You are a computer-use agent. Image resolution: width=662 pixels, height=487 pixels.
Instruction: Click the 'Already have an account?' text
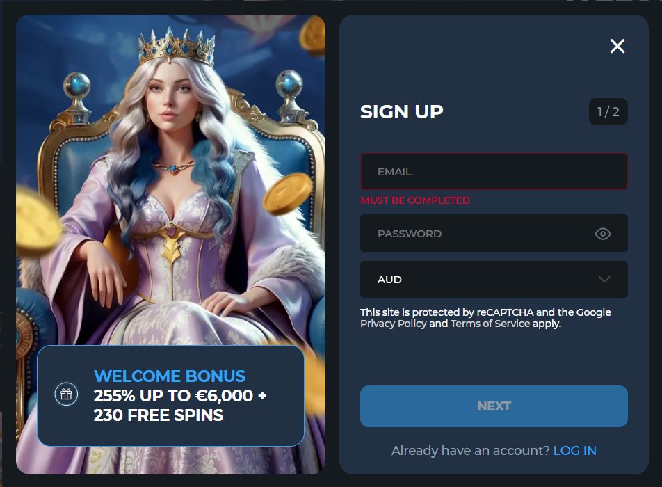470,451
